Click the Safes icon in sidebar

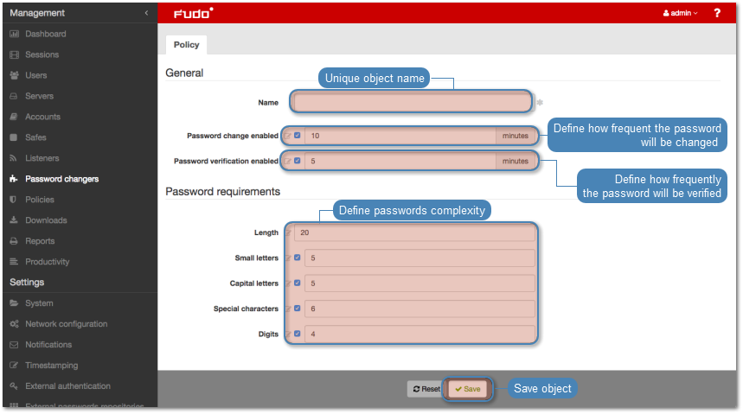(14, 137)
